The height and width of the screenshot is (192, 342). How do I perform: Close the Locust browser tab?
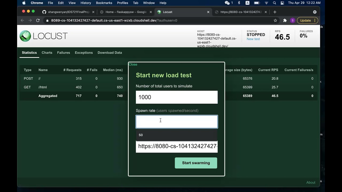pos(208,12)
